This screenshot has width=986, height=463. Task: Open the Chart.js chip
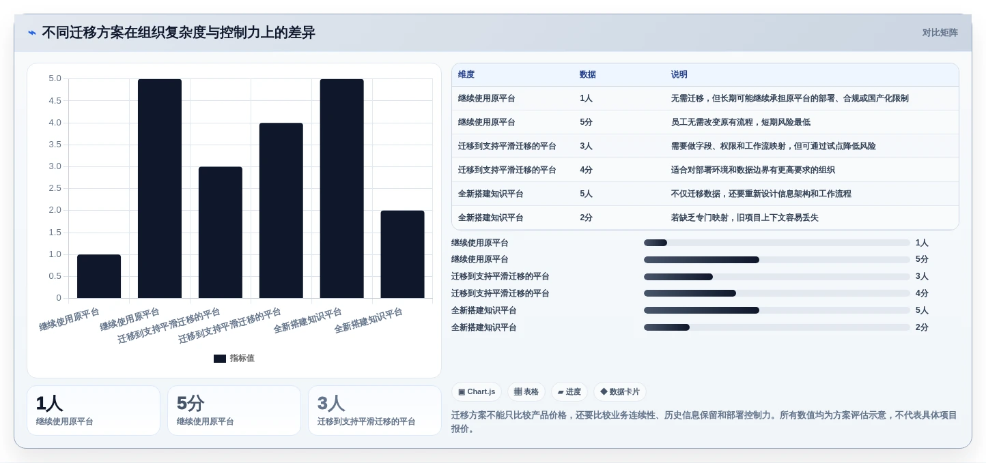(477, 392)
